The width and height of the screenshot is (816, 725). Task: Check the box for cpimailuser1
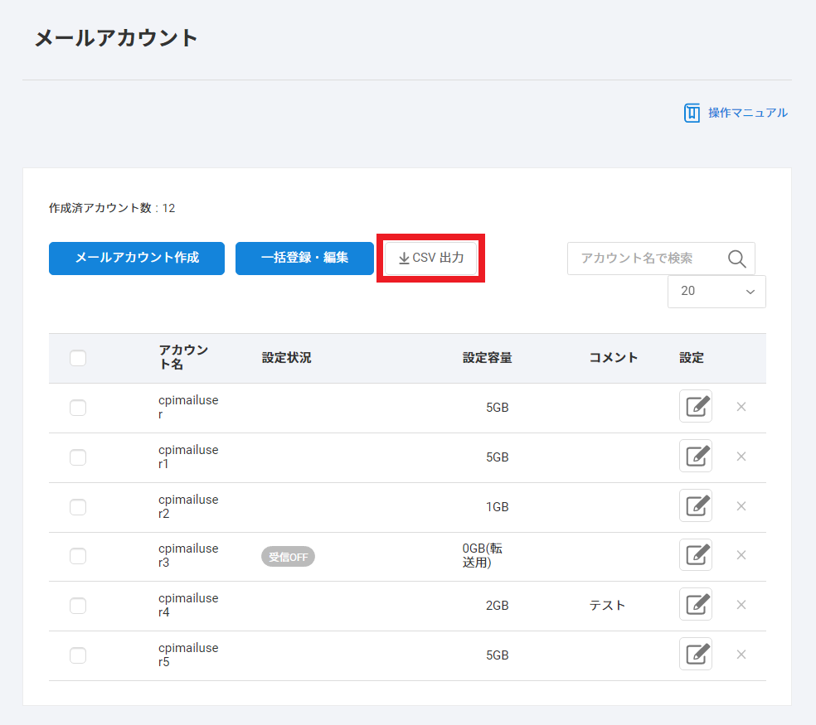tap(78, 457)
